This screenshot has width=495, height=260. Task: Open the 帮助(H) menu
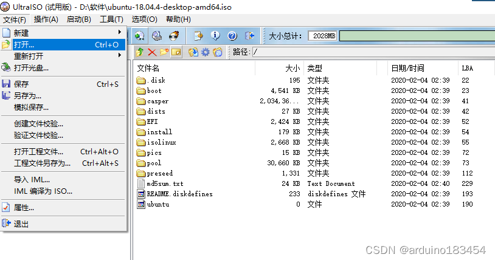click(x=178, y=19)
